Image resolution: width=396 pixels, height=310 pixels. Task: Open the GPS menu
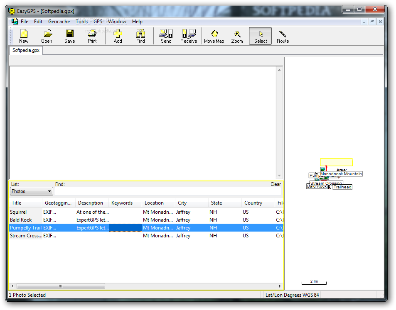[98, 22]
